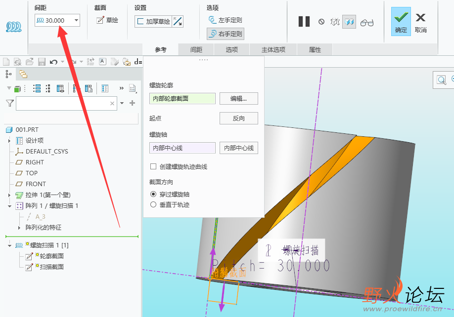Screen dimensions: 454x317
Task: Click the model tree funnel filter icon
Action: (x=10, y=103)
